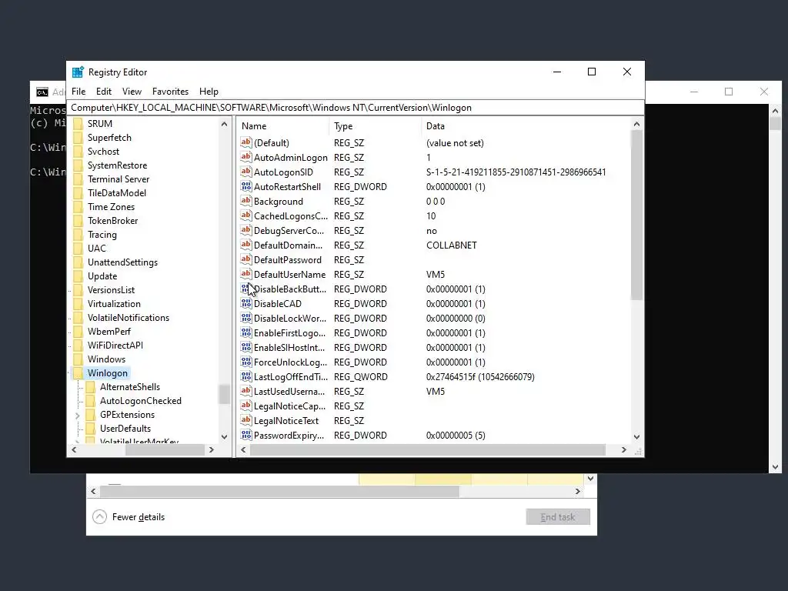Viewport: 788px width, 591px height.
Task: Select the LegalNoticeCap... value name
Action: (289, 406)
